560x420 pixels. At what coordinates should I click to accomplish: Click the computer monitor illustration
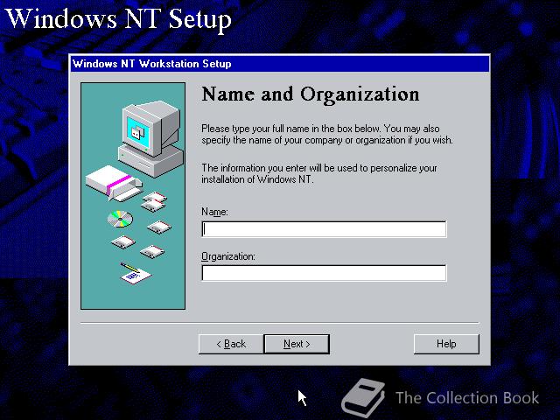click(x=150, y=138)
